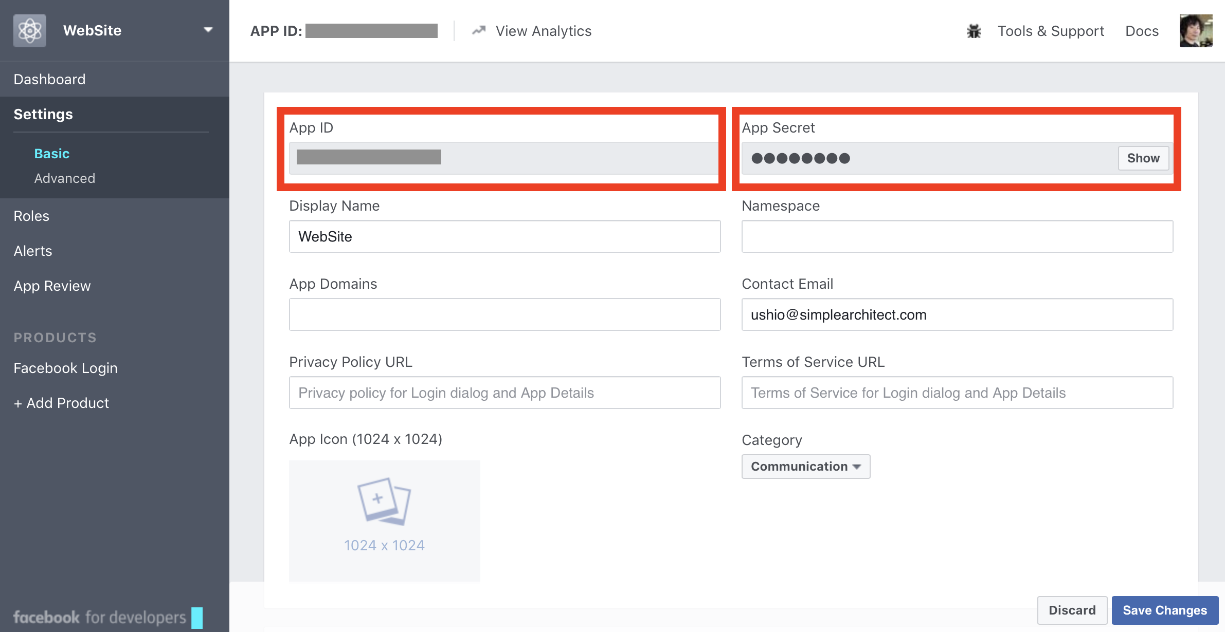Click the App ID field
This screenshot has width=1225, height=632.
(503, 158)
